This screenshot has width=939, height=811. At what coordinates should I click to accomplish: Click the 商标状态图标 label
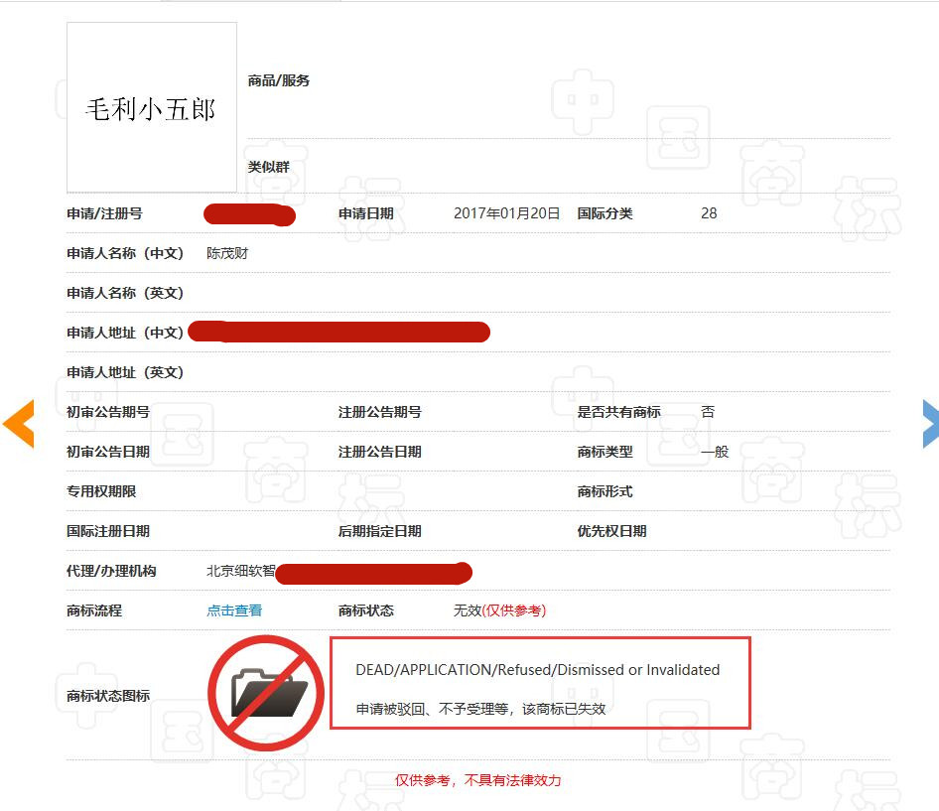coord(108,696)
